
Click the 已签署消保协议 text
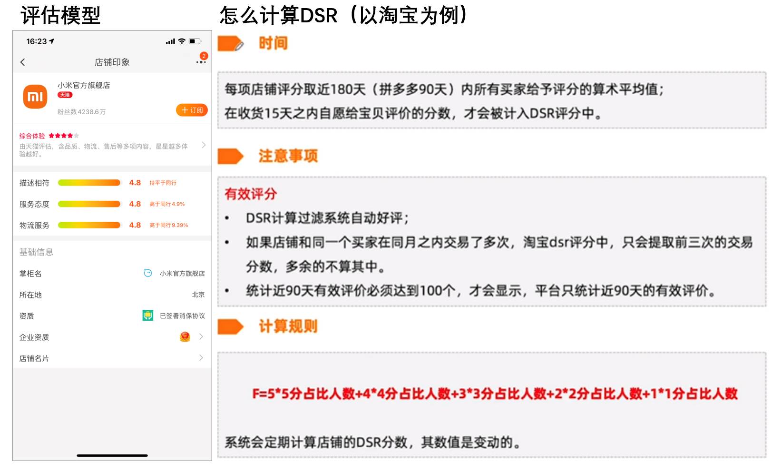[x=182, y=316]
